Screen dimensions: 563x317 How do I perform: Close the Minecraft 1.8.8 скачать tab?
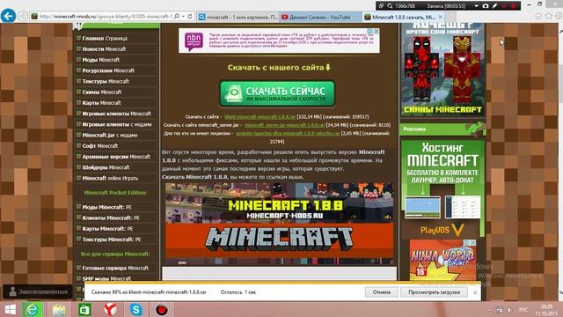point(440,17)
